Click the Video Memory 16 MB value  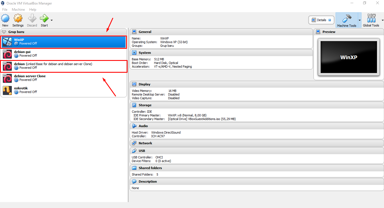(172, 91)
